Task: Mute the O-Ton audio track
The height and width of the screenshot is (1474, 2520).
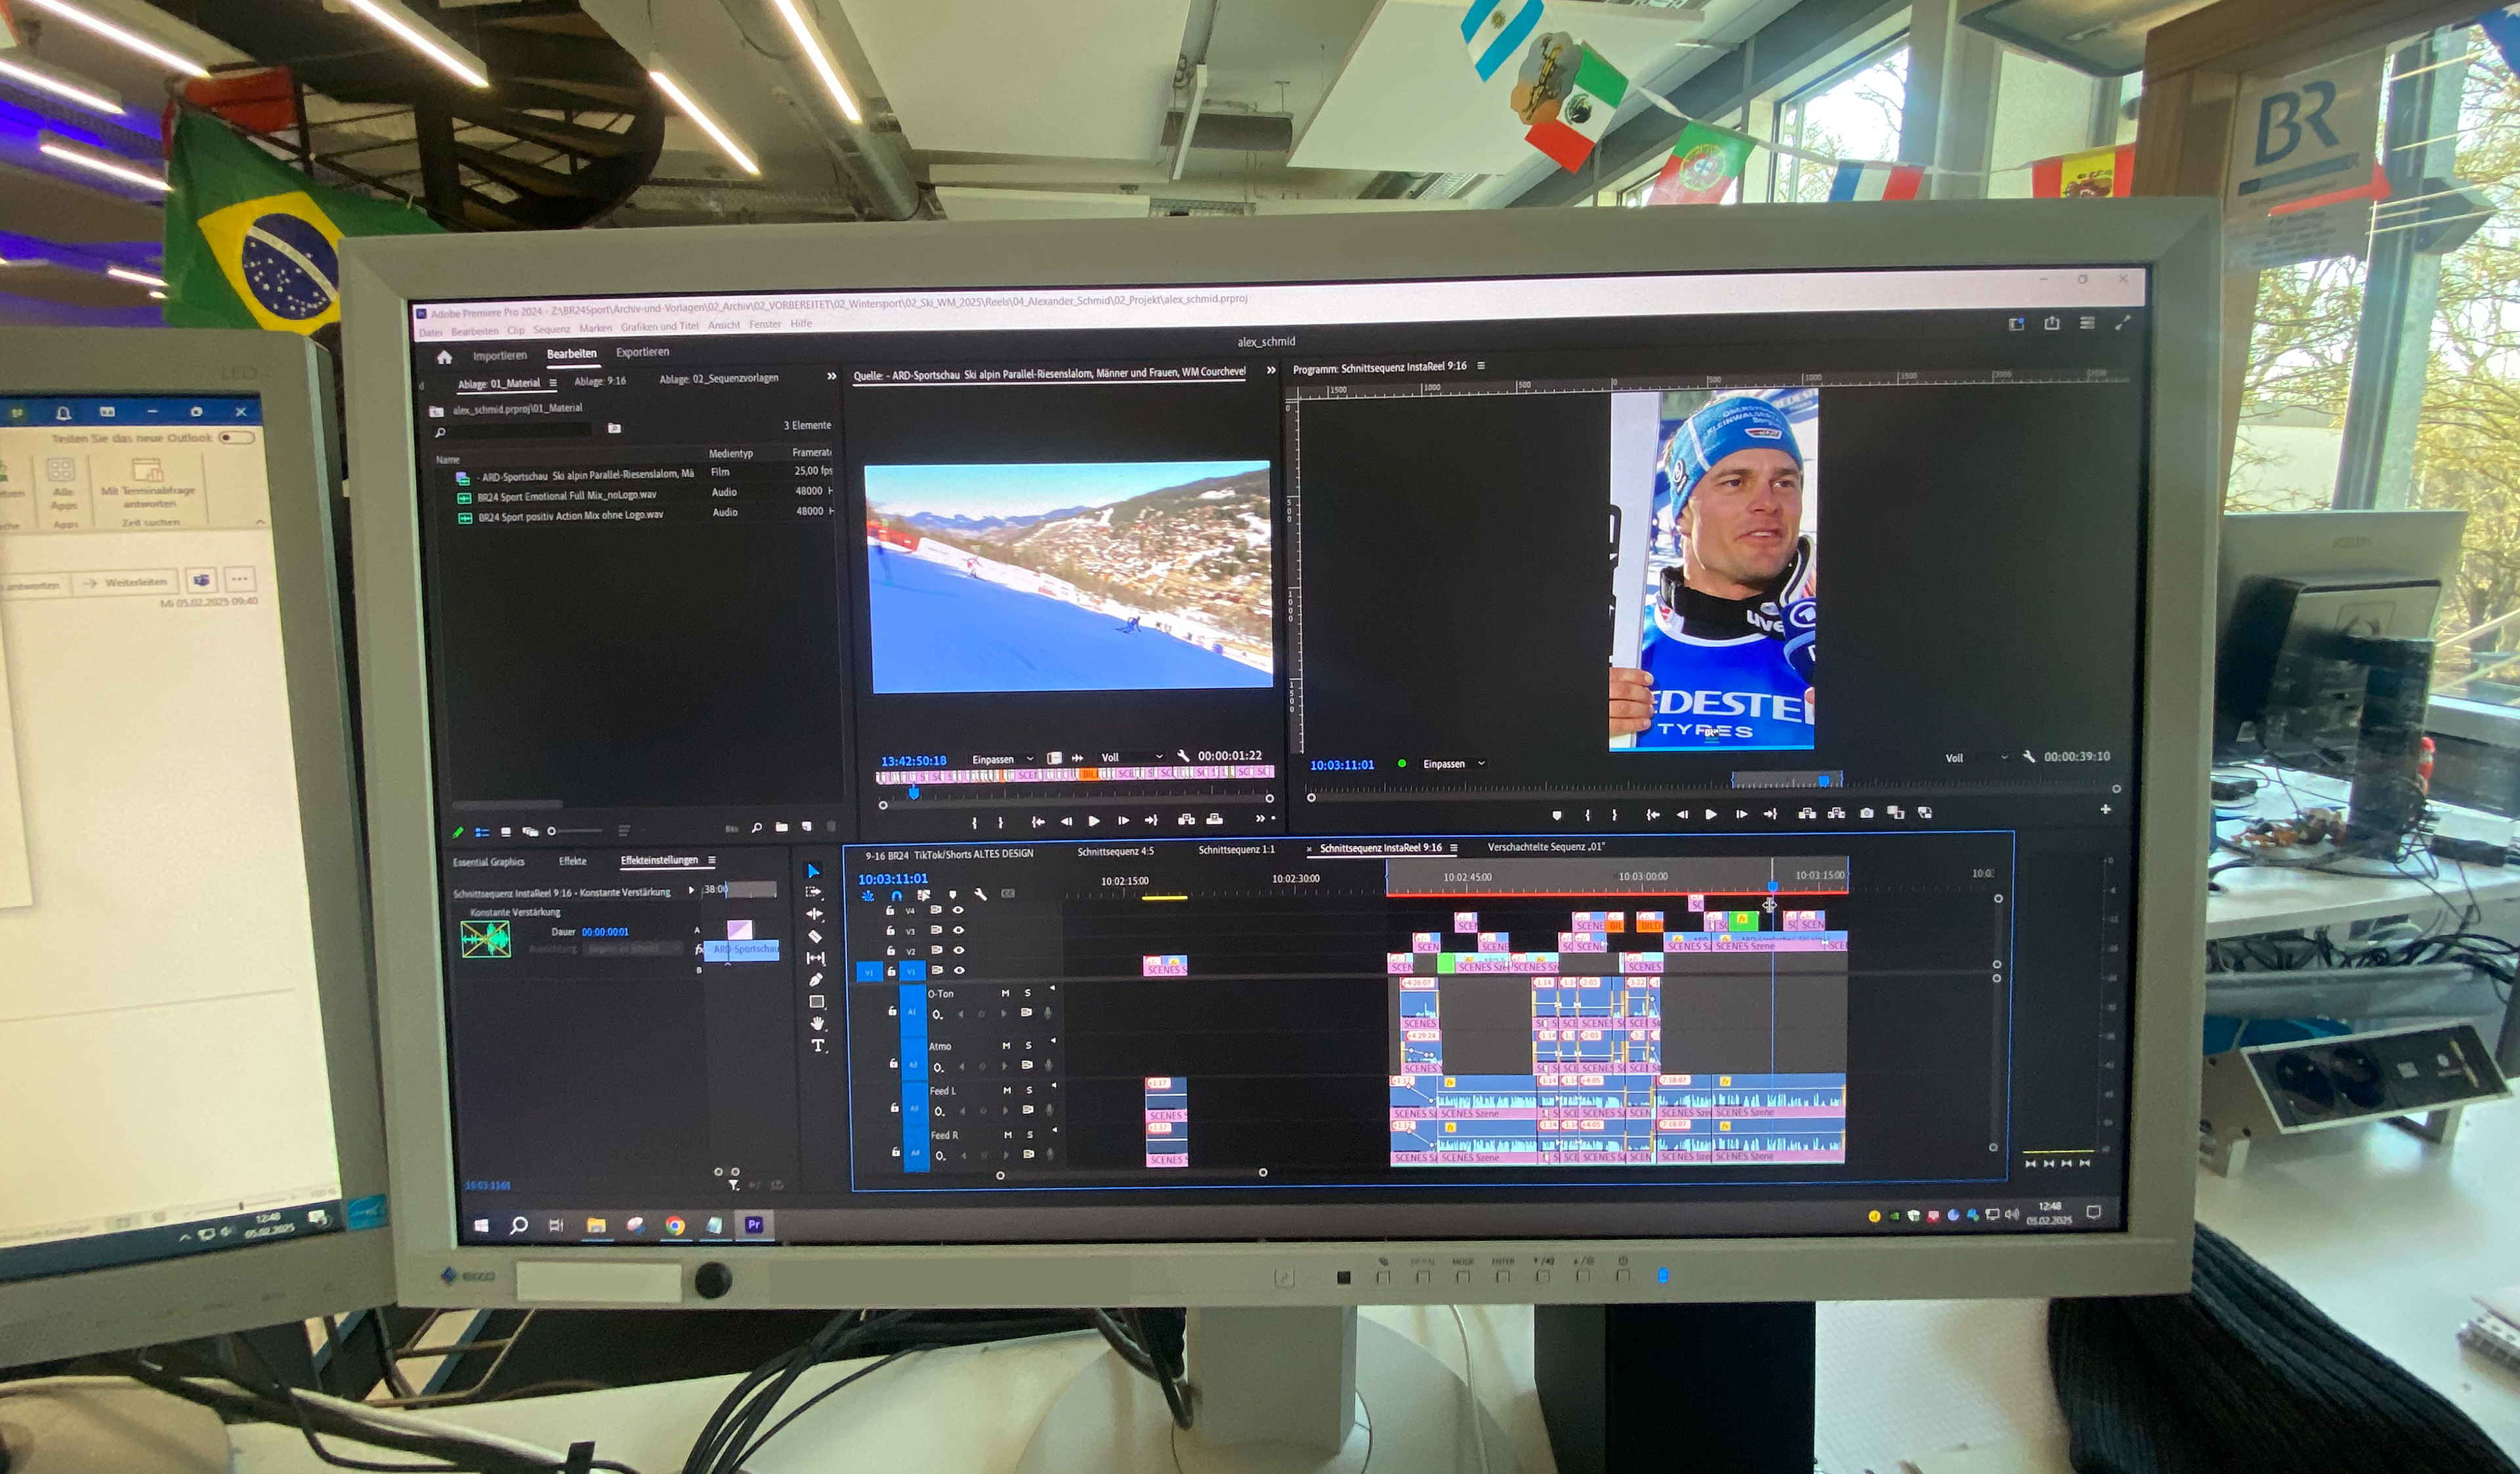Action: (1006, 993)
